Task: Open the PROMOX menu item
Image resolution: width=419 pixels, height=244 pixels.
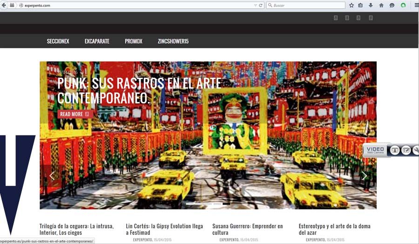Action: 134,41
